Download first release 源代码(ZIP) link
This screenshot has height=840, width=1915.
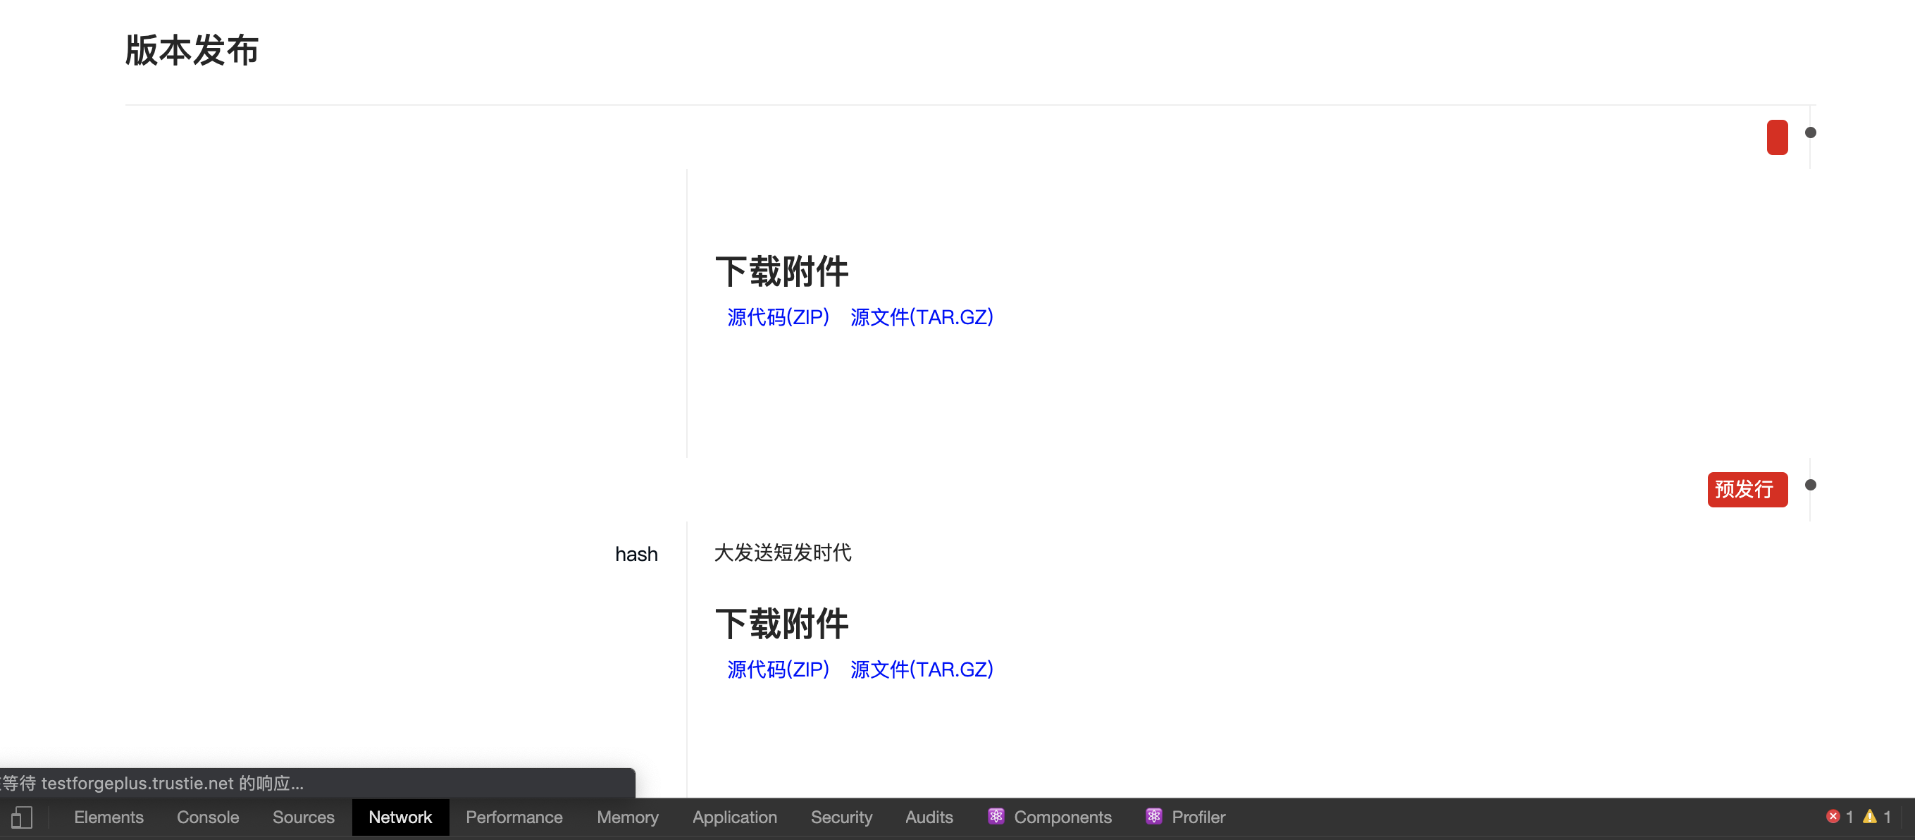click(778, 317)
